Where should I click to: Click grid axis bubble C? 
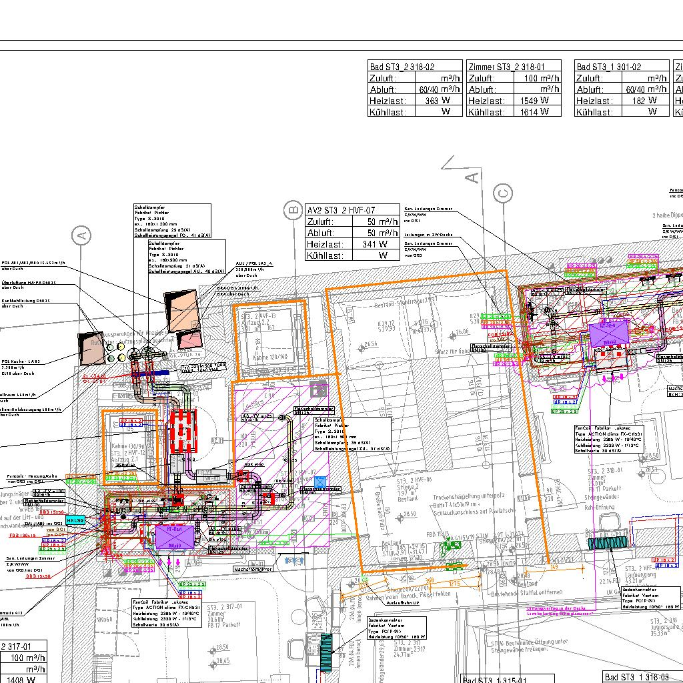(503, 193)
